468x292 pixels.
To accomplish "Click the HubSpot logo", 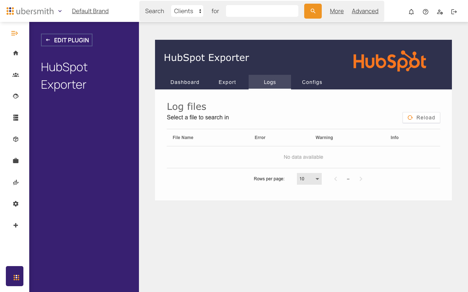I will (x=390, y=61).
